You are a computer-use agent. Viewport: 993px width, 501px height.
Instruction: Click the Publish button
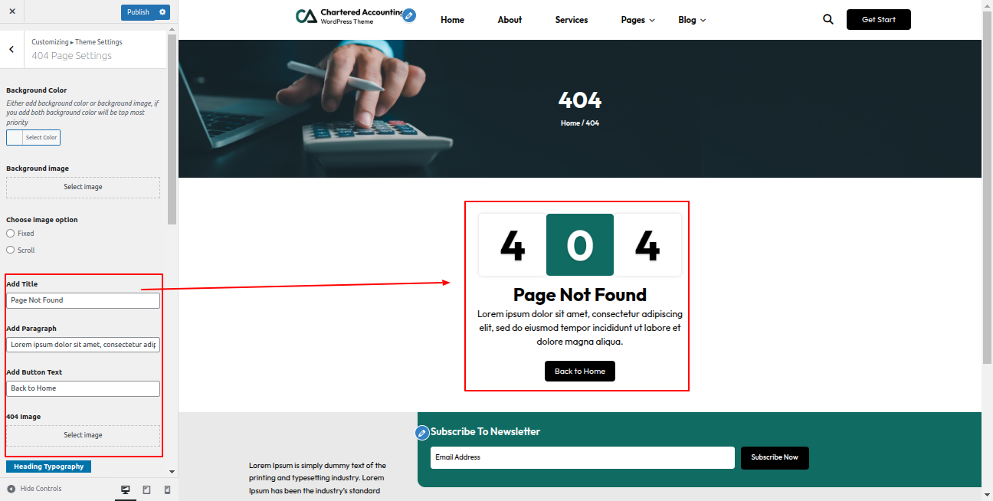[138, 12]
